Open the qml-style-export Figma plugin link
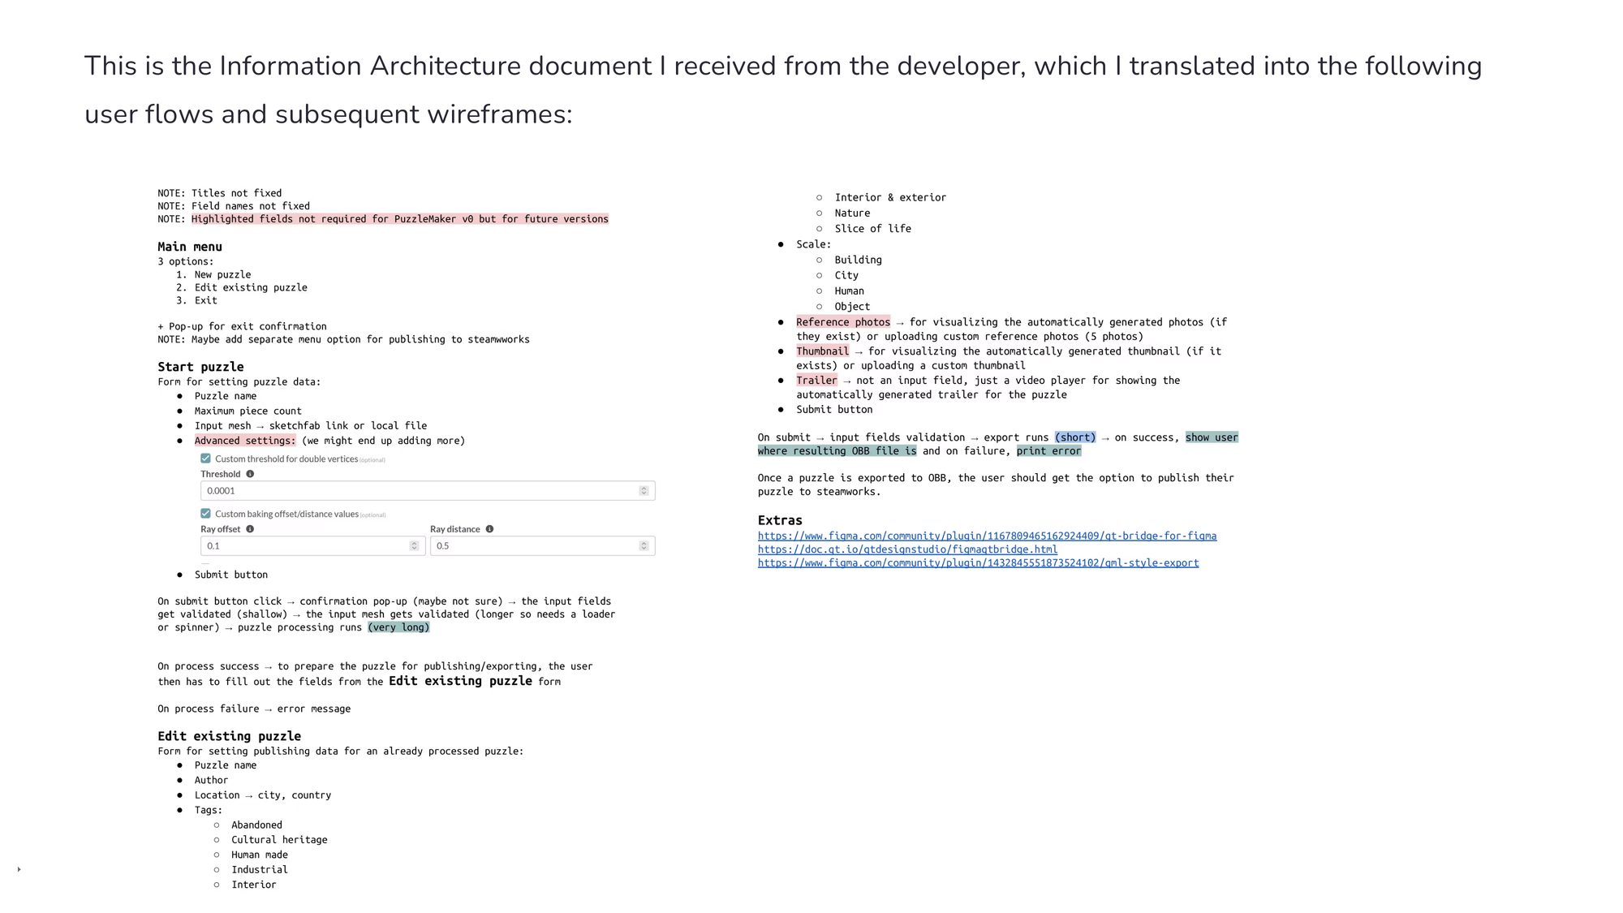The image size is (1623, 913). 978,562
